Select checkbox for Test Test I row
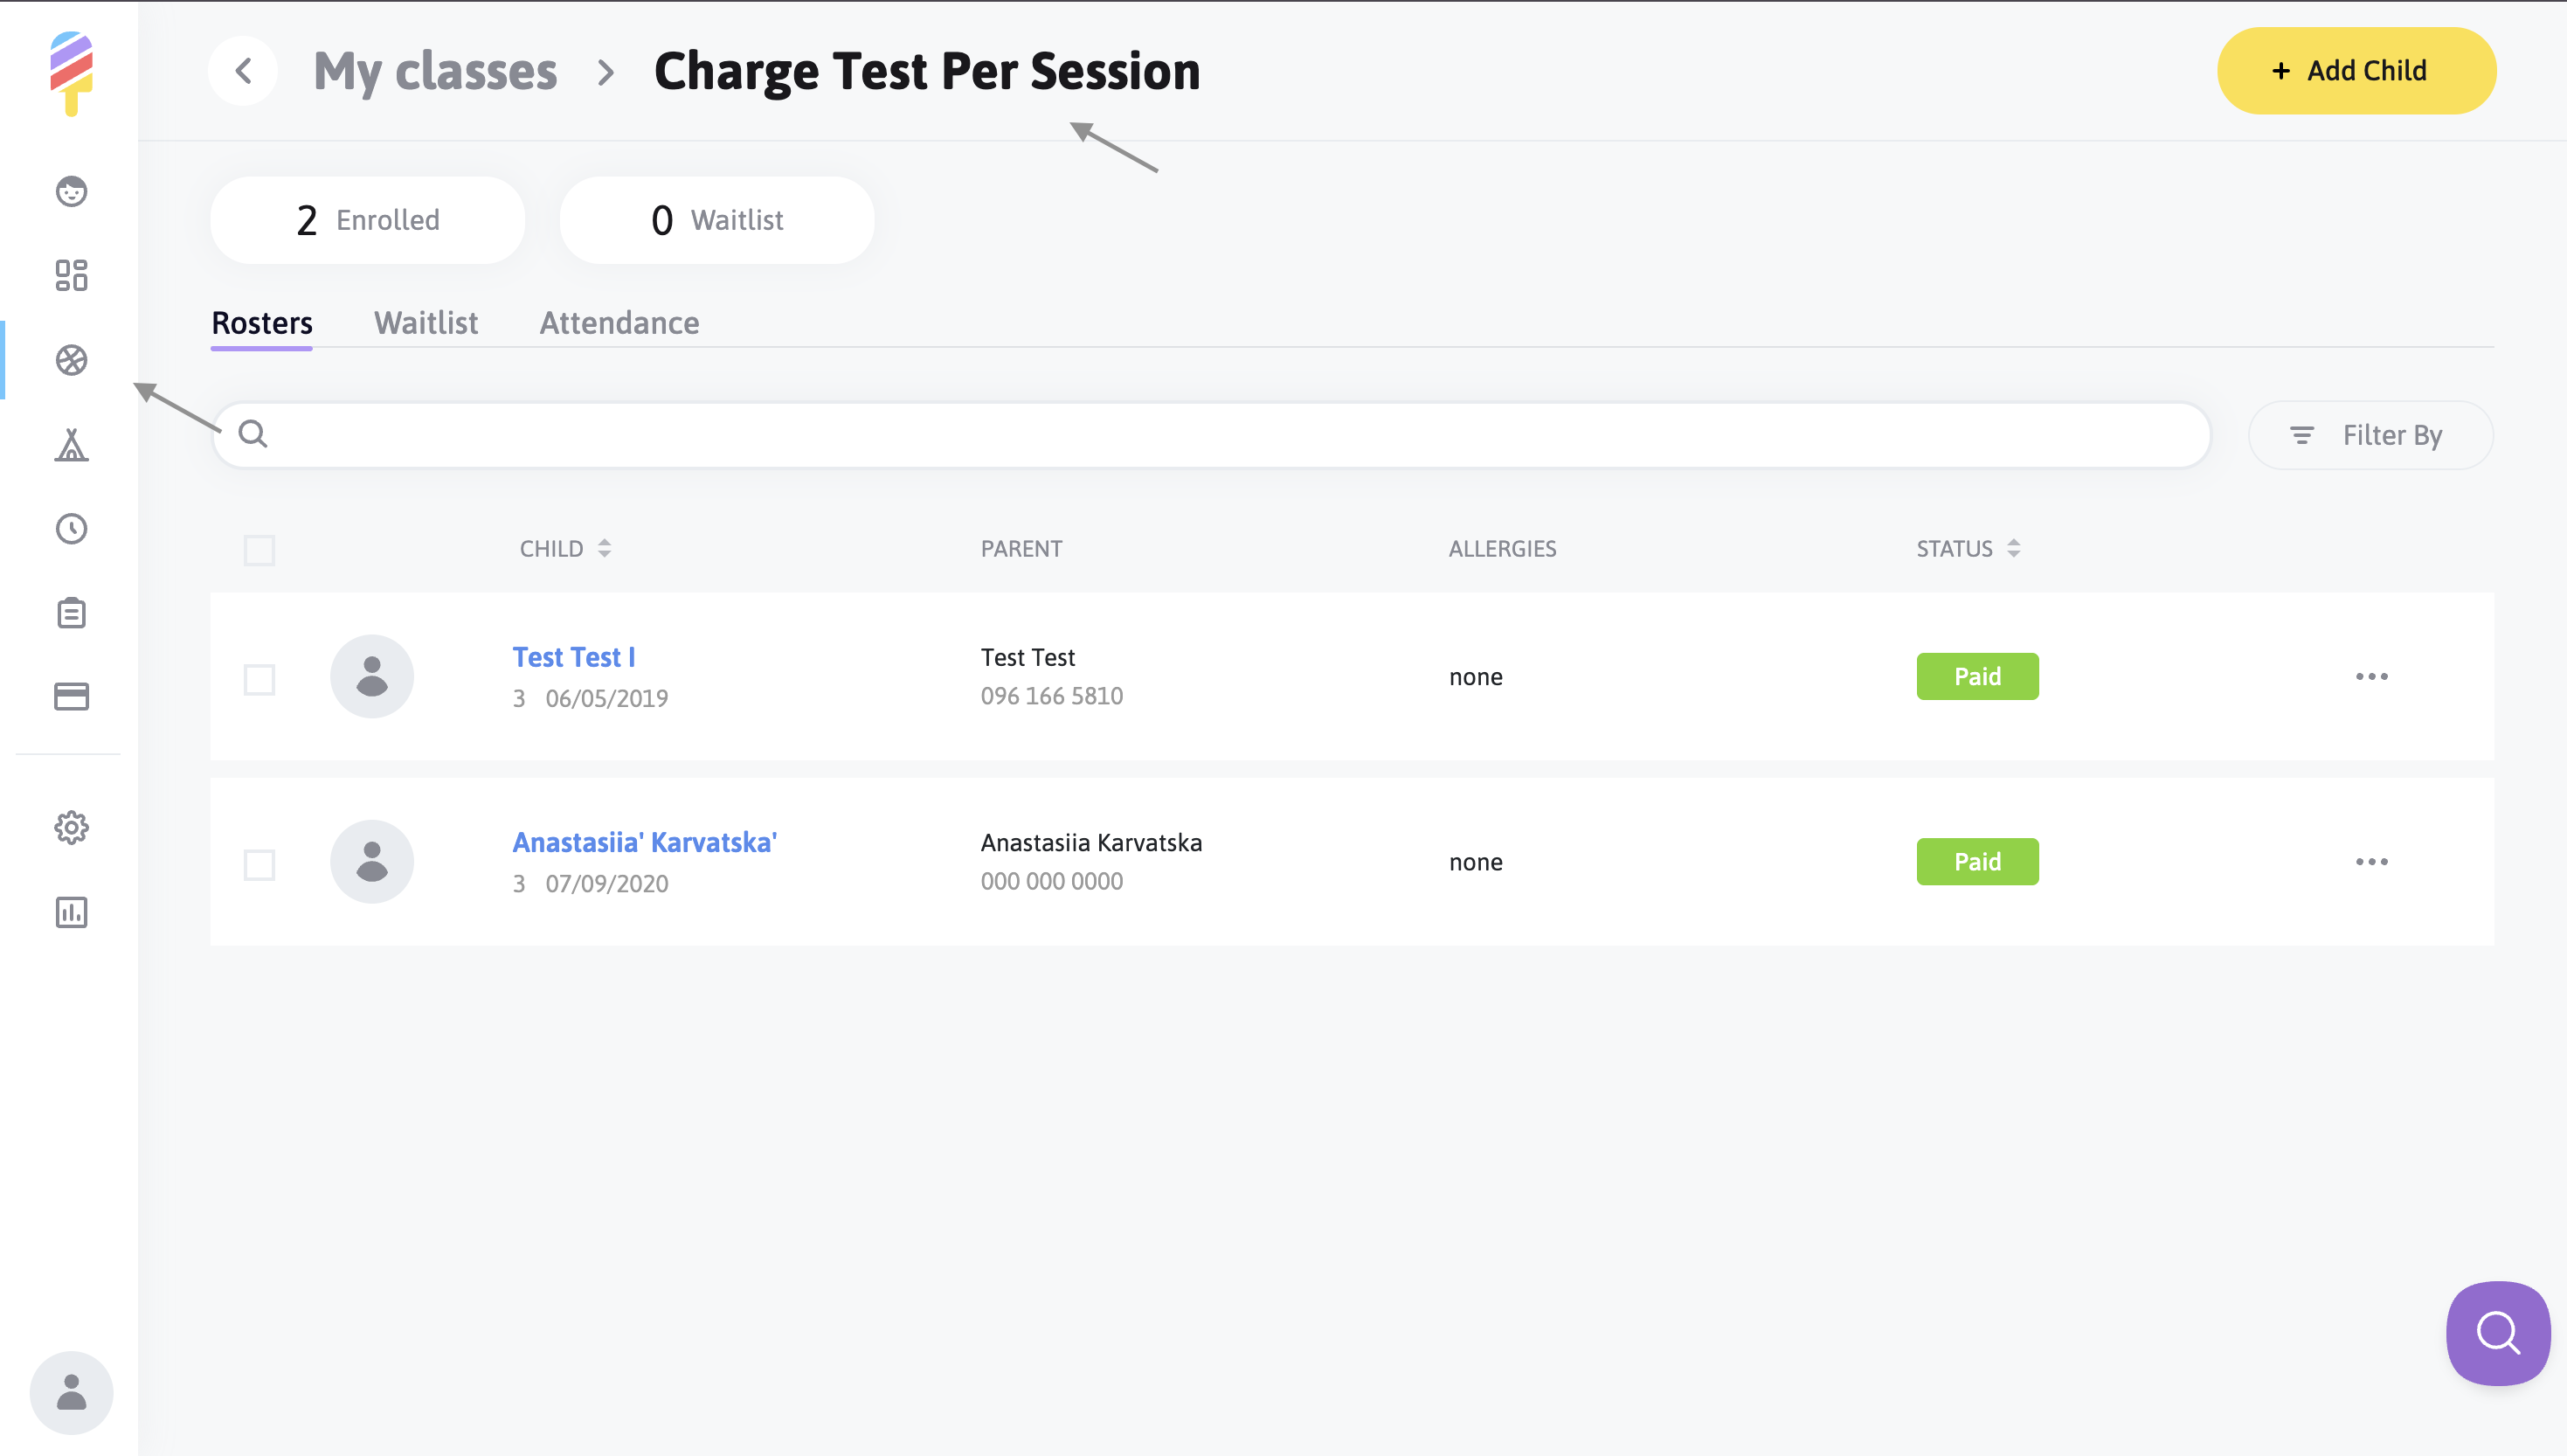 259,680
